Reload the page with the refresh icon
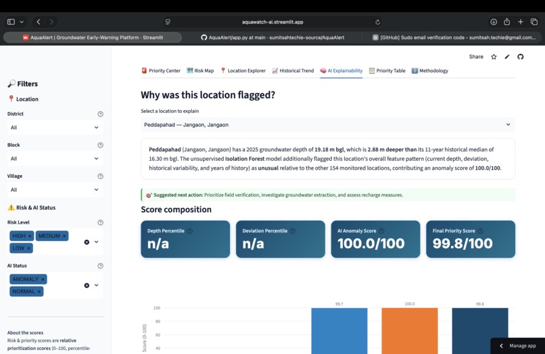Viewport: 545px width, 354px height. [377, 22]
